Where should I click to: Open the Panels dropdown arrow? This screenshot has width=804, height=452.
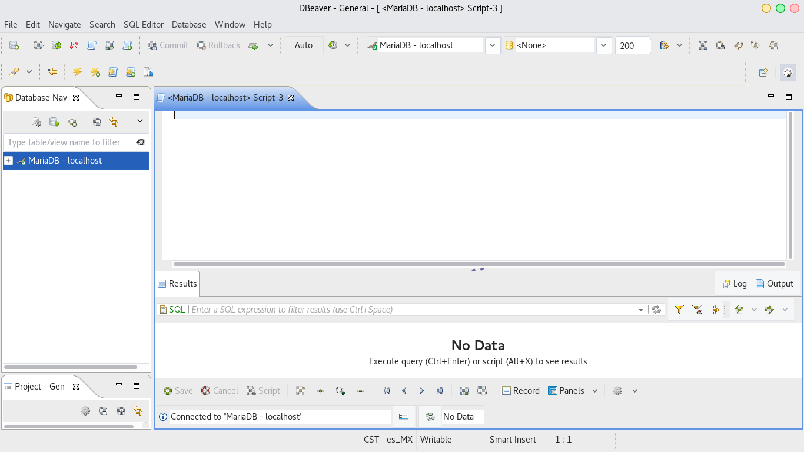[594, 391]
